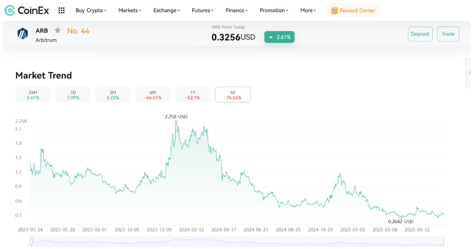This screenshot has height=249, width=472.
Task: Click the Reward Center gift icon
Action: coord(334,10)
